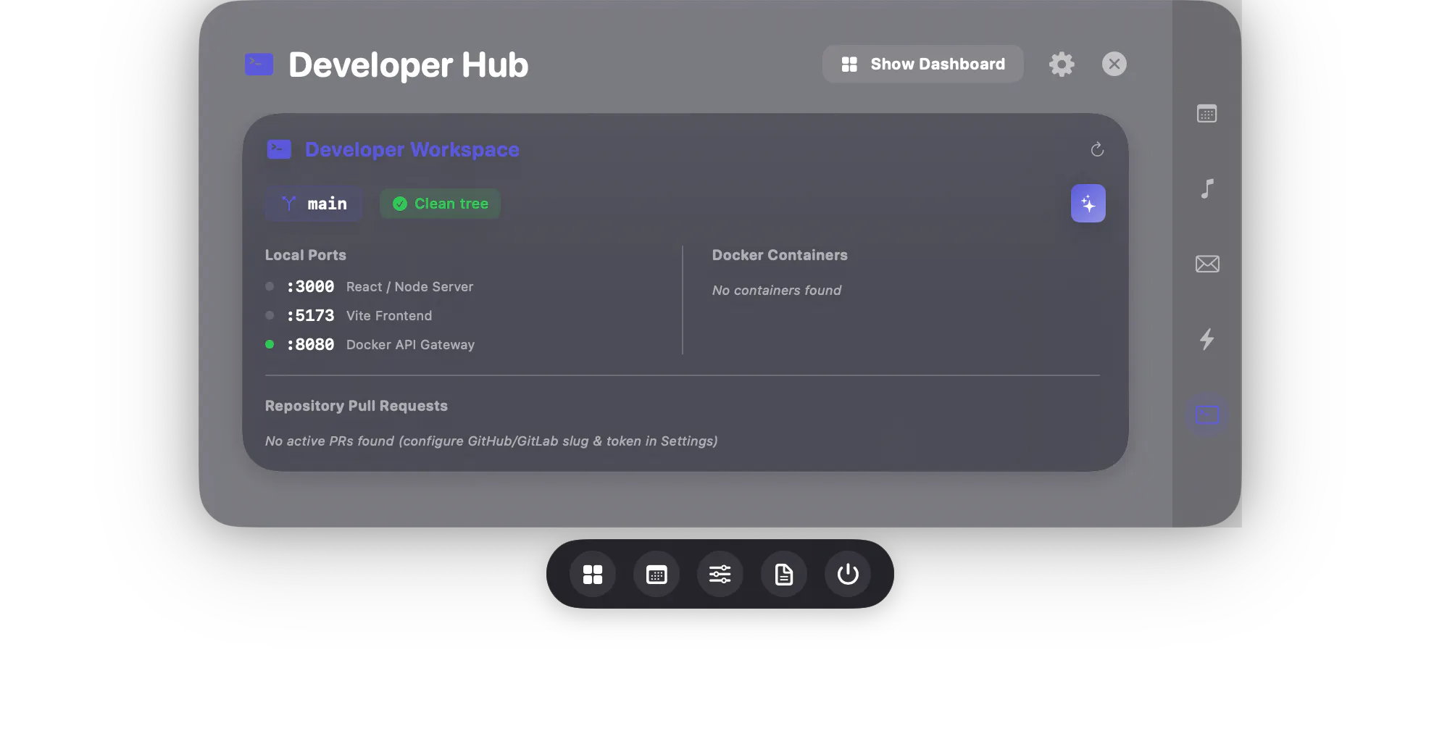Refresh the Developer Workspace
The height and width of the screenshot is (742, 1442).
coord(1097,149)
